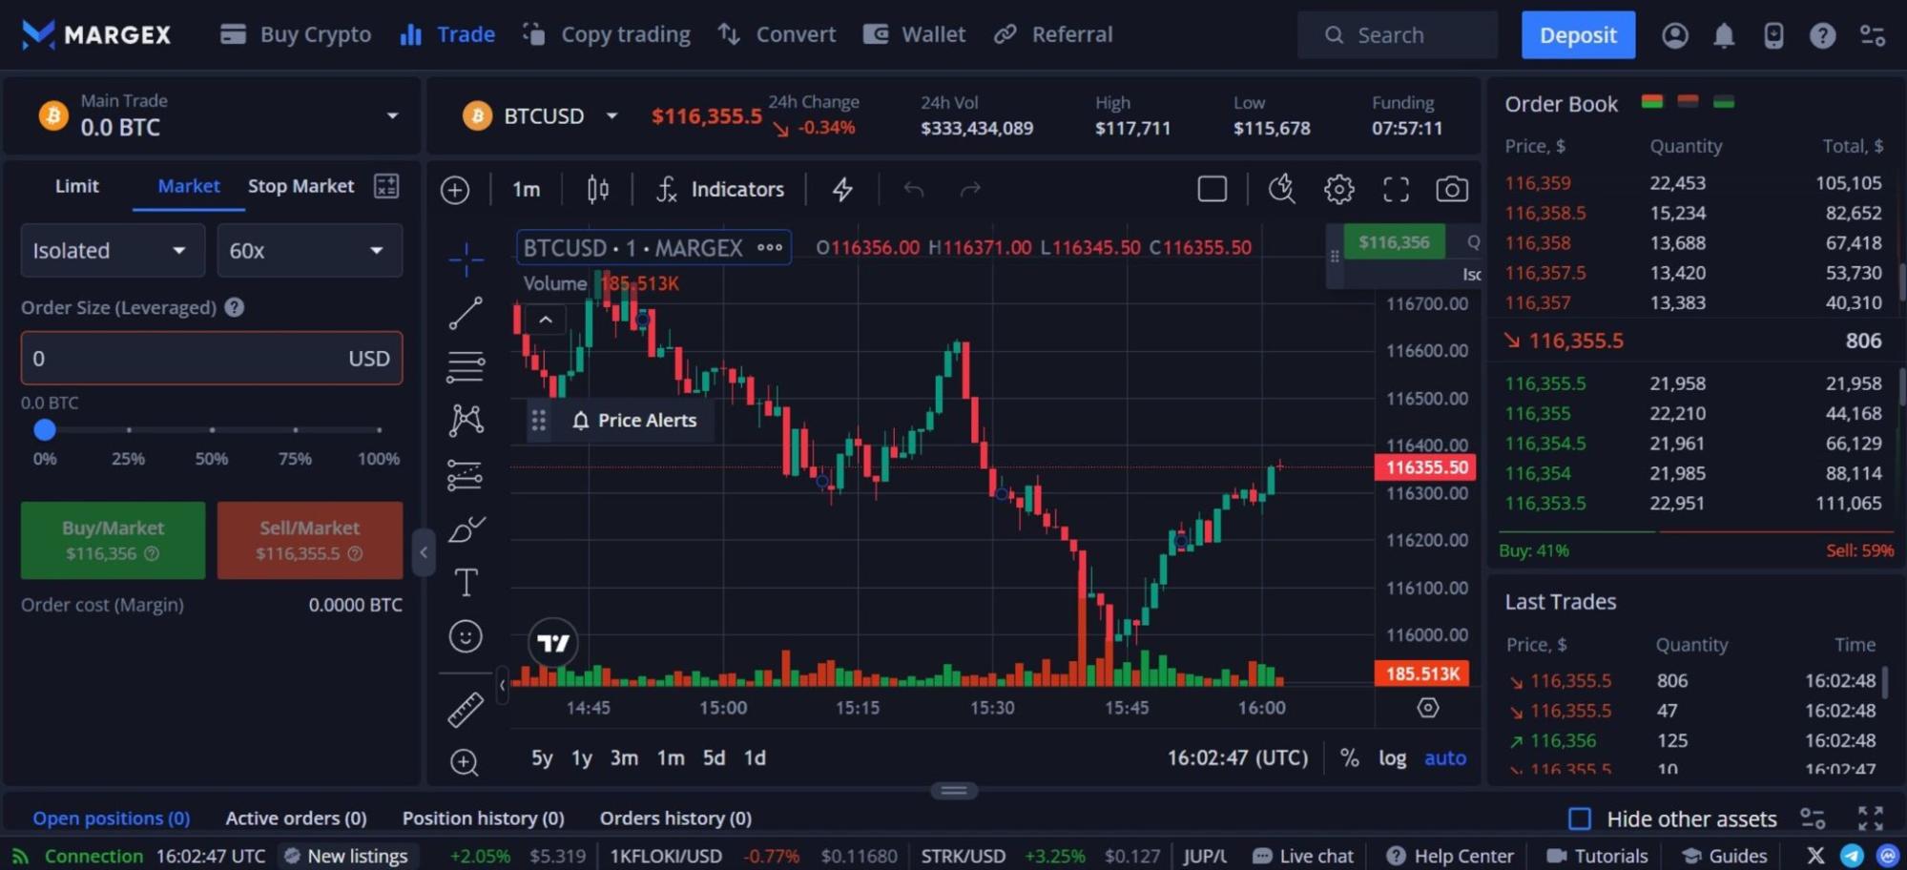Click the order size slider handle
Viewport: 1907px width, 870px height.
45,430
